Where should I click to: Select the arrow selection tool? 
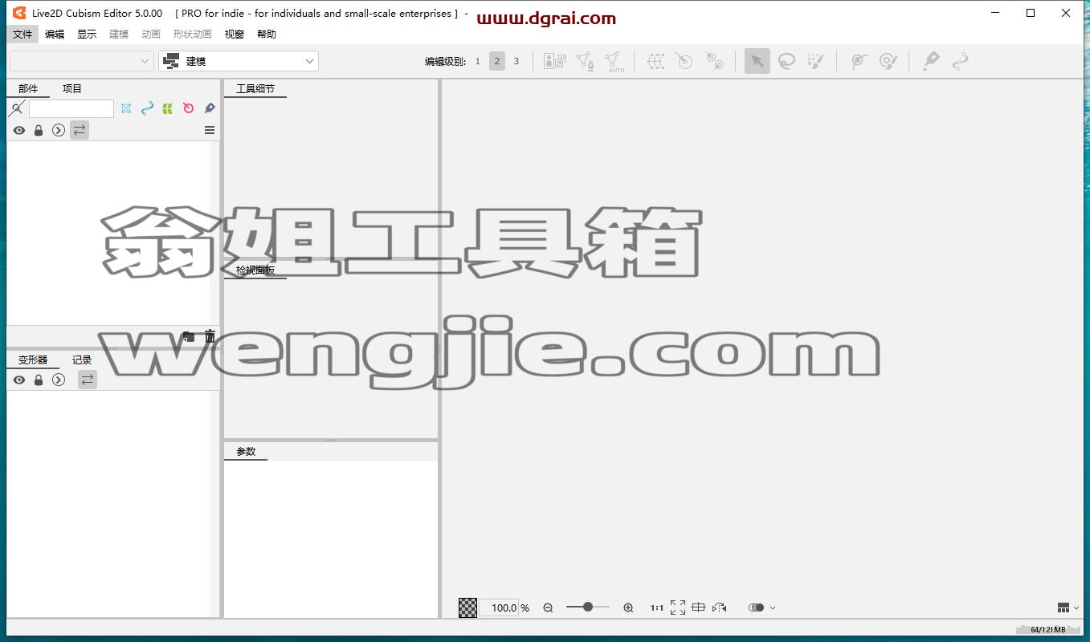pos(757,61)
